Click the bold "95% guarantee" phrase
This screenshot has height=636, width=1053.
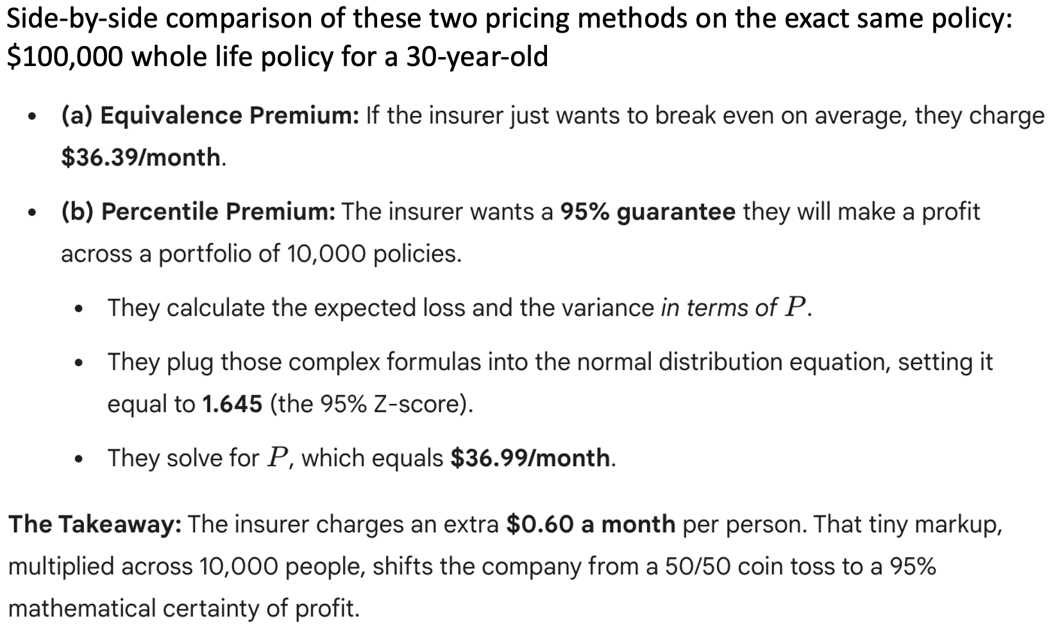point(648,212)
